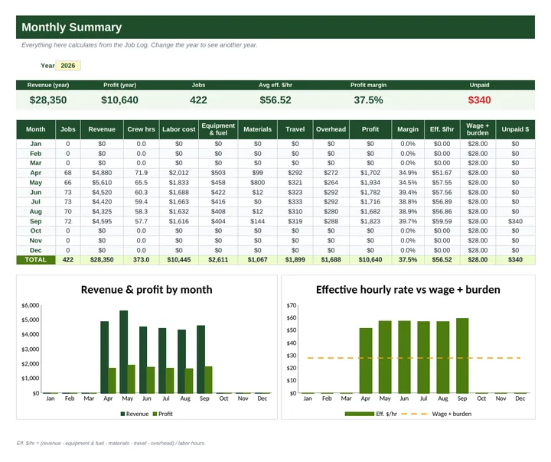Click total overhead cell $1,688

point(331,259)
